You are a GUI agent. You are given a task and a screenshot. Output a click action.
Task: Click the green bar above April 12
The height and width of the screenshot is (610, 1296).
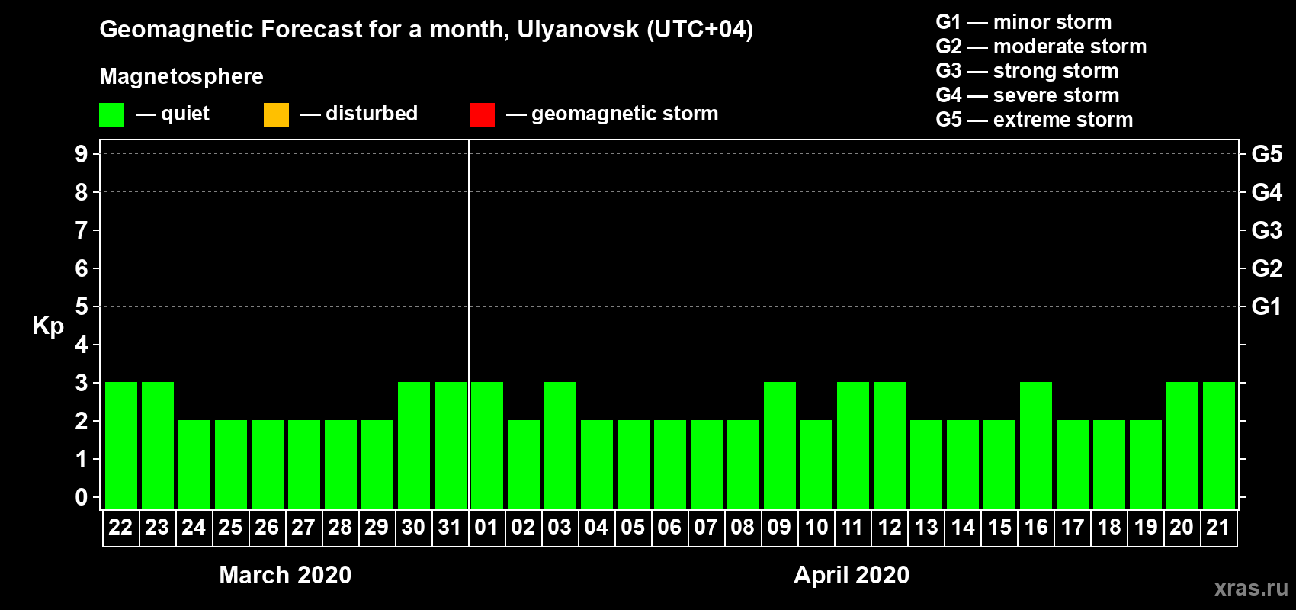[x=890, y=445]
